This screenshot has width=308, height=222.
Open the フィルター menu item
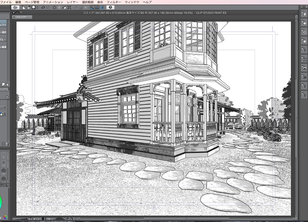click(x=114, y=2)
